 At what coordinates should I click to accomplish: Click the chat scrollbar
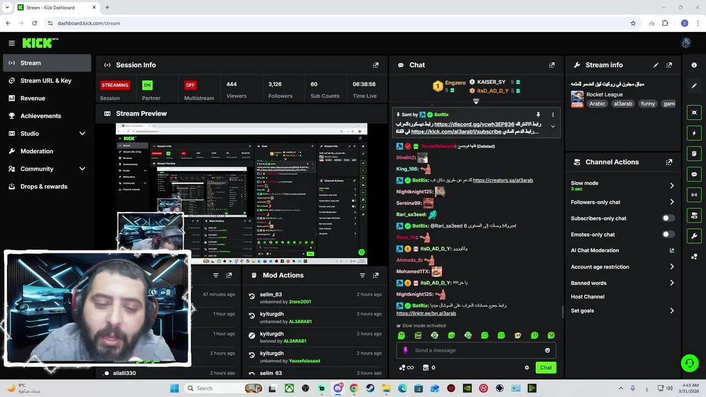pos(563,312)
